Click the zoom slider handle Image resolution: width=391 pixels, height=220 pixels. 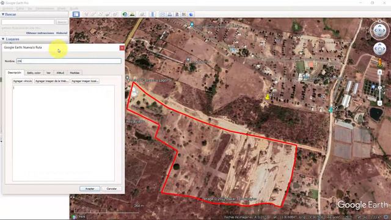pos(379,88)
